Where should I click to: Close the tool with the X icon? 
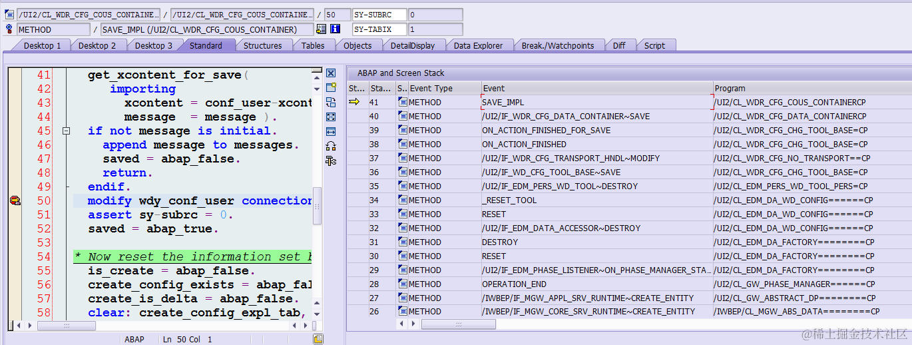331,73
